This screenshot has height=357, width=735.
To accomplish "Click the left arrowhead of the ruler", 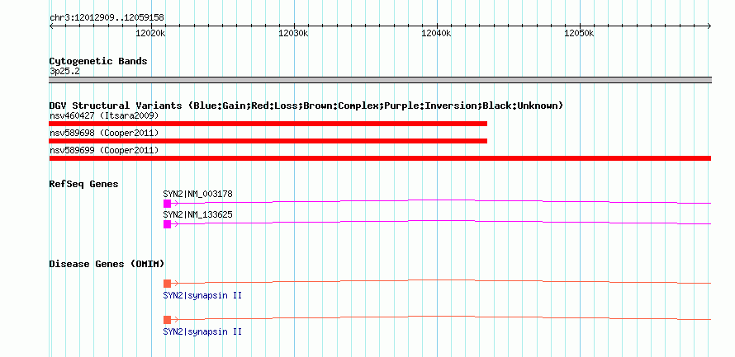I will (51, 26).
